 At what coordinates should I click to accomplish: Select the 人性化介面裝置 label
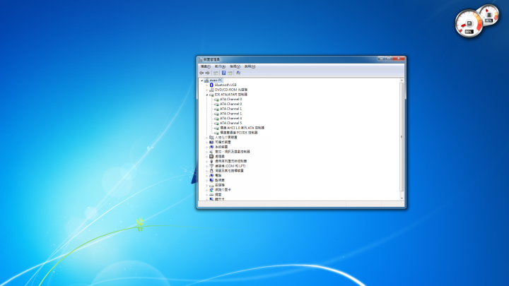pyautogui.click(x=226, y=138)
